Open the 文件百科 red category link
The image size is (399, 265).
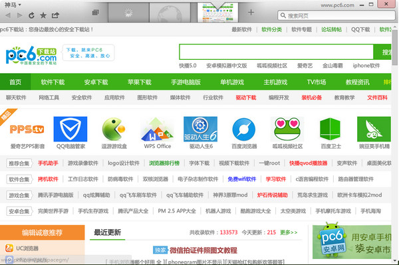click(x=377, y=98)
